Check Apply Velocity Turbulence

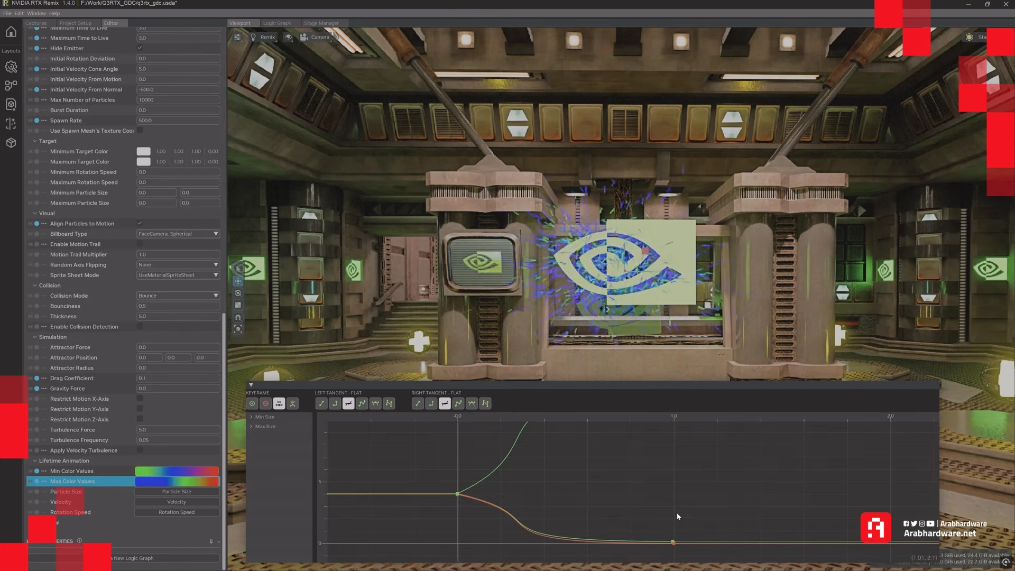coord(139,450)
